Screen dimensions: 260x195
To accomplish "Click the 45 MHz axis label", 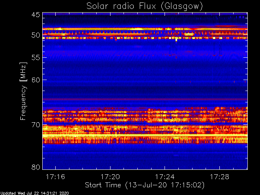I will [36, 15].
